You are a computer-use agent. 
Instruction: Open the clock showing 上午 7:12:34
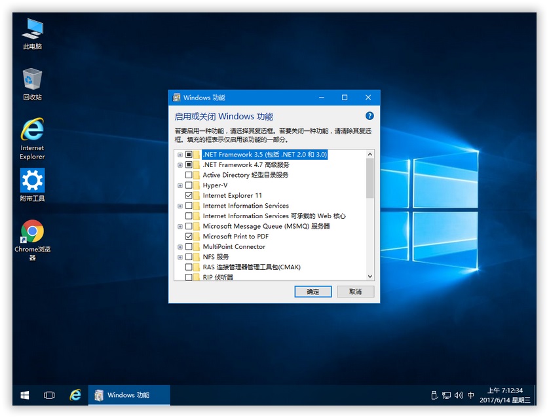[x=505, y=395]
